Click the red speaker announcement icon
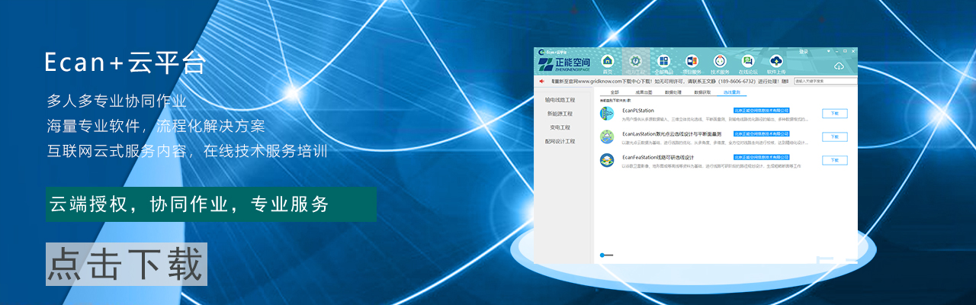Viewport: 976px width, 305px height. click(x=541, y=80)
